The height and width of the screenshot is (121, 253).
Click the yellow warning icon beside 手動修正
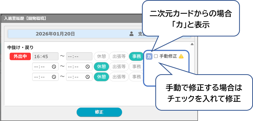click(181, 56)
